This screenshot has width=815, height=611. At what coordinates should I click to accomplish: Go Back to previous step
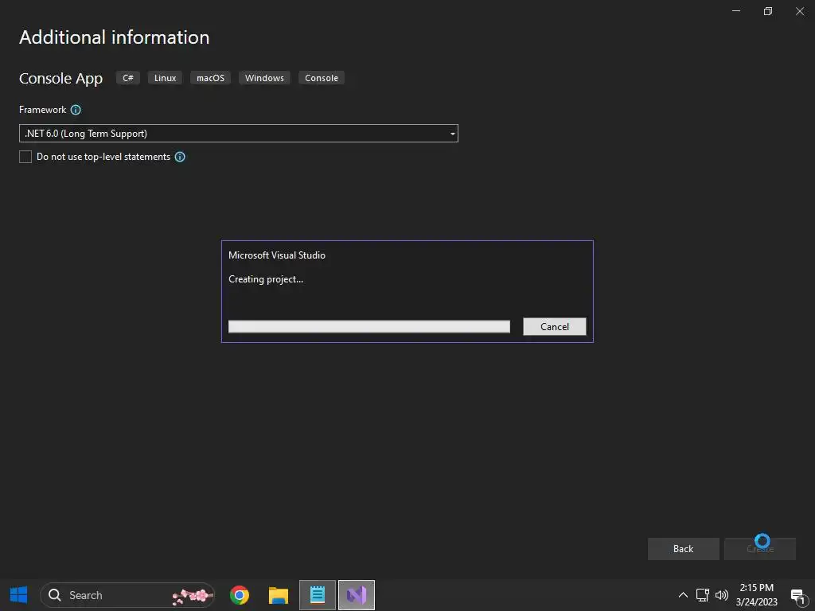tap(684, 549)
